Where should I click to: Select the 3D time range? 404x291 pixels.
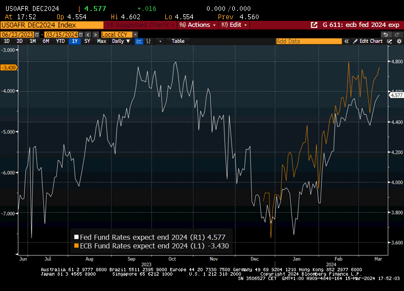point(20,41)
